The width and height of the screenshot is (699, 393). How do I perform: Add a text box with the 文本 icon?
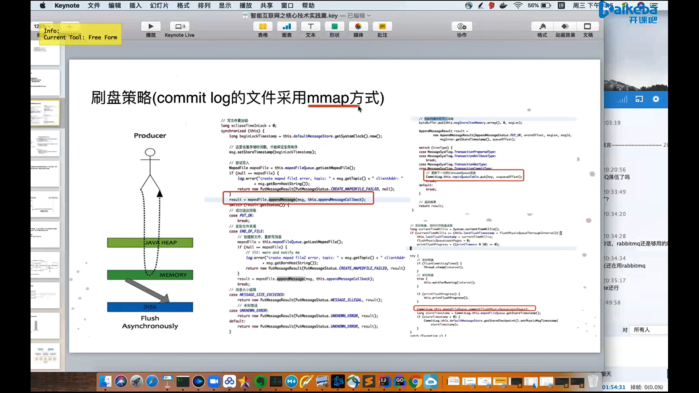pyautogui.click(x=311, y=27)
